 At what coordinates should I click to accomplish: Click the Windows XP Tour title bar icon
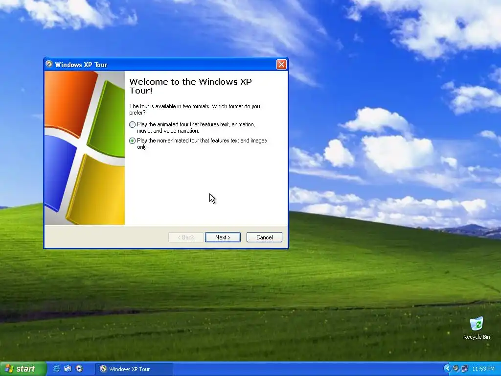point(49,64)
